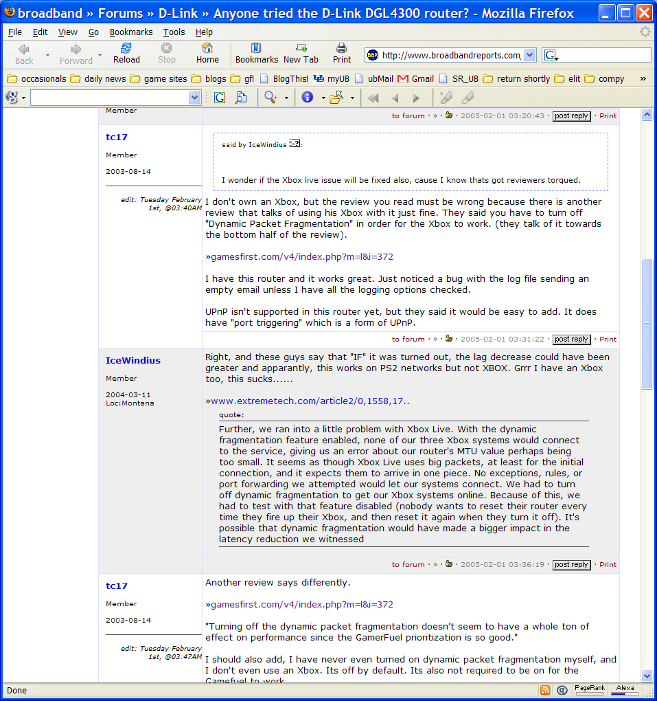
Task: Click post reply under IceWindius's post
Action: [571, 565]
